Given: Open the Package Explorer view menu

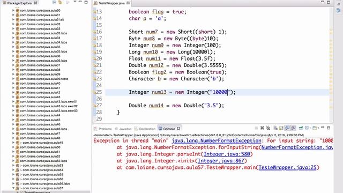Looking at the screenshot, I should [75, 2].
